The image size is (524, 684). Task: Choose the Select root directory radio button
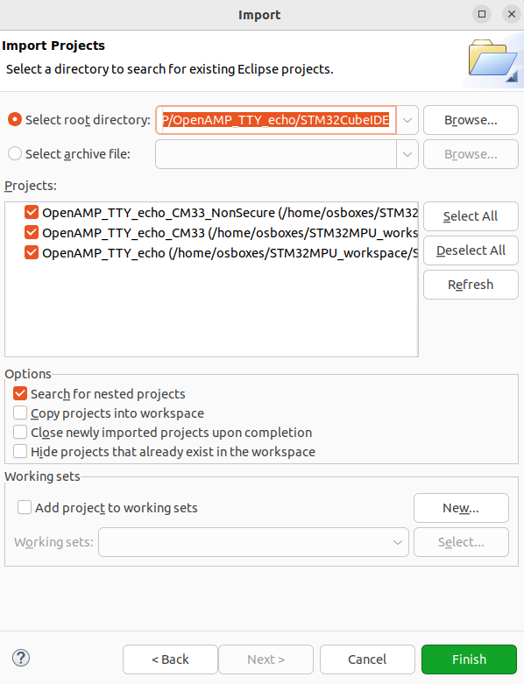(15, 119)
